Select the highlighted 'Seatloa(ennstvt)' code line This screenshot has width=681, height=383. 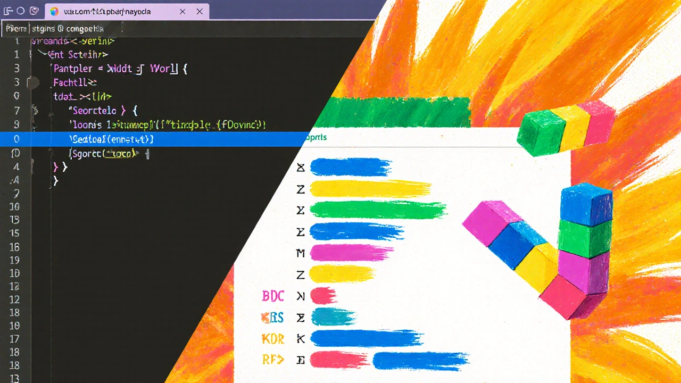(x=112, y=139)
